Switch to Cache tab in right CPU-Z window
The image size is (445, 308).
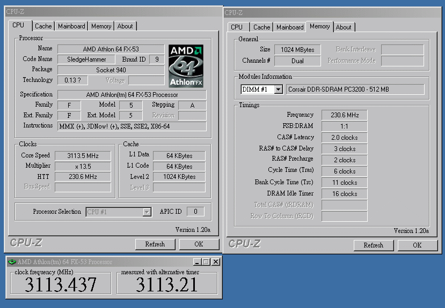(x=261, y=27)
